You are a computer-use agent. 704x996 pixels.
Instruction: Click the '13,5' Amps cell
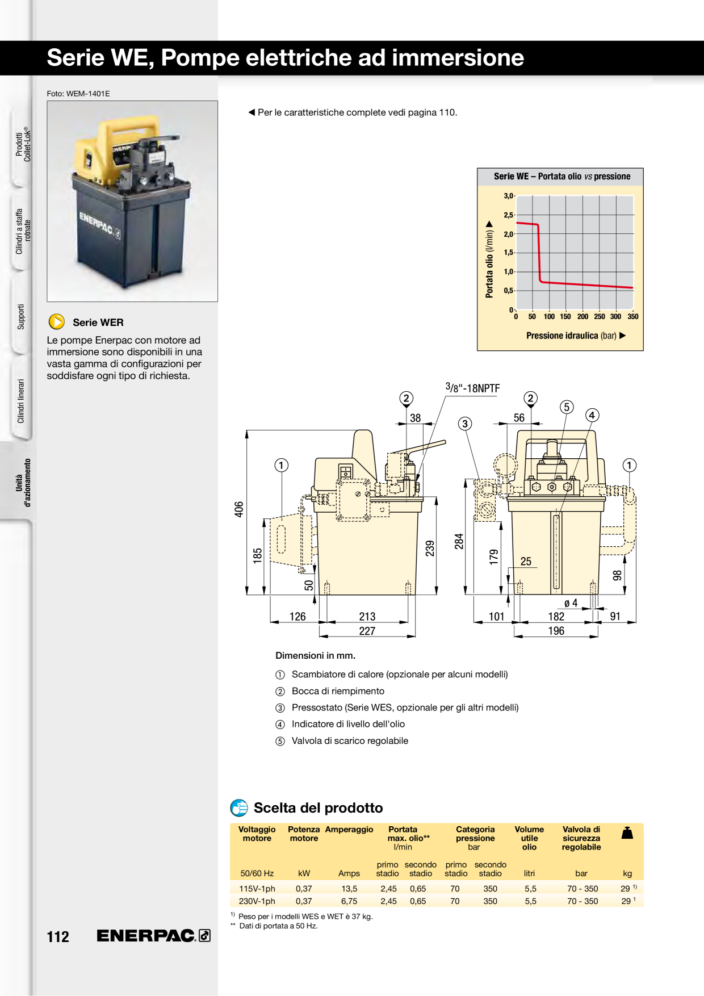coord(349,889)
